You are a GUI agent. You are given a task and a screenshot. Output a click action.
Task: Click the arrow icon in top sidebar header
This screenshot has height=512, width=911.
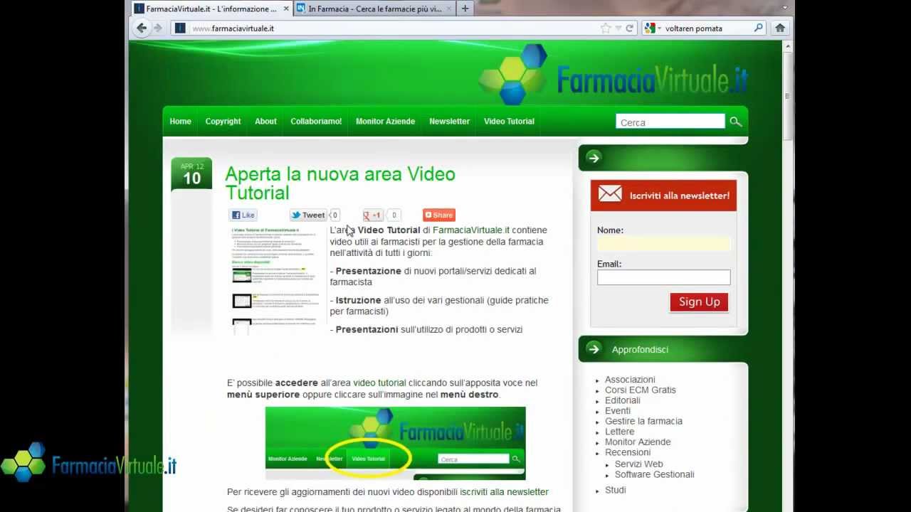coord(594,157)
